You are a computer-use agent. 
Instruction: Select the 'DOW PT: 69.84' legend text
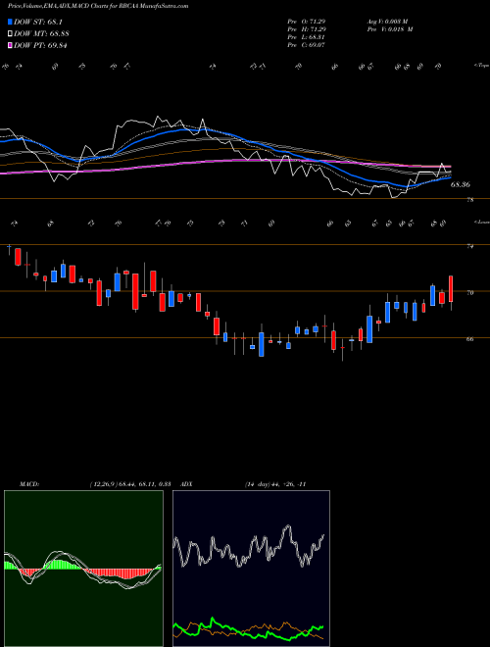point(40,45)
